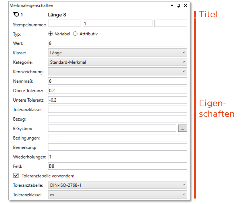Screen dimensions: 245x204
Task: Expand the Kategorie dropdown Standard-Merkmal
Action: click(x=117, y=62)
